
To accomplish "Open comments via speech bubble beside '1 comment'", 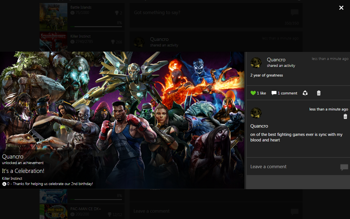I will click(274, 93).
